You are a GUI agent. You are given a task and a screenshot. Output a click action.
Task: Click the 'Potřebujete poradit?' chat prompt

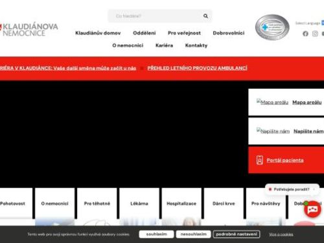[292, 189]
